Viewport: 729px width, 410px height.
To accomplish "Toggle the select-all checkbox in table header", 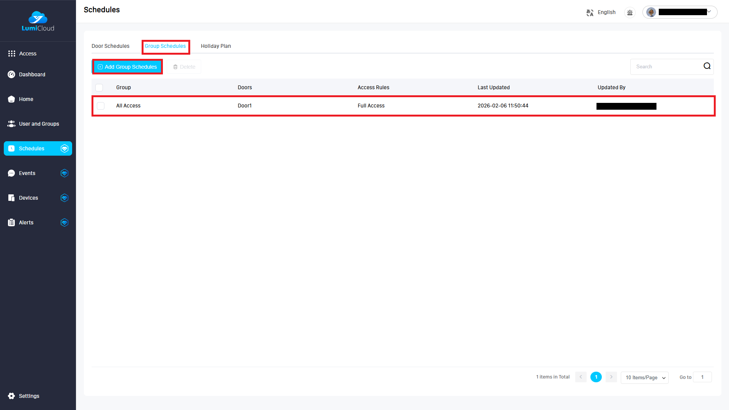I will (99, 88).
